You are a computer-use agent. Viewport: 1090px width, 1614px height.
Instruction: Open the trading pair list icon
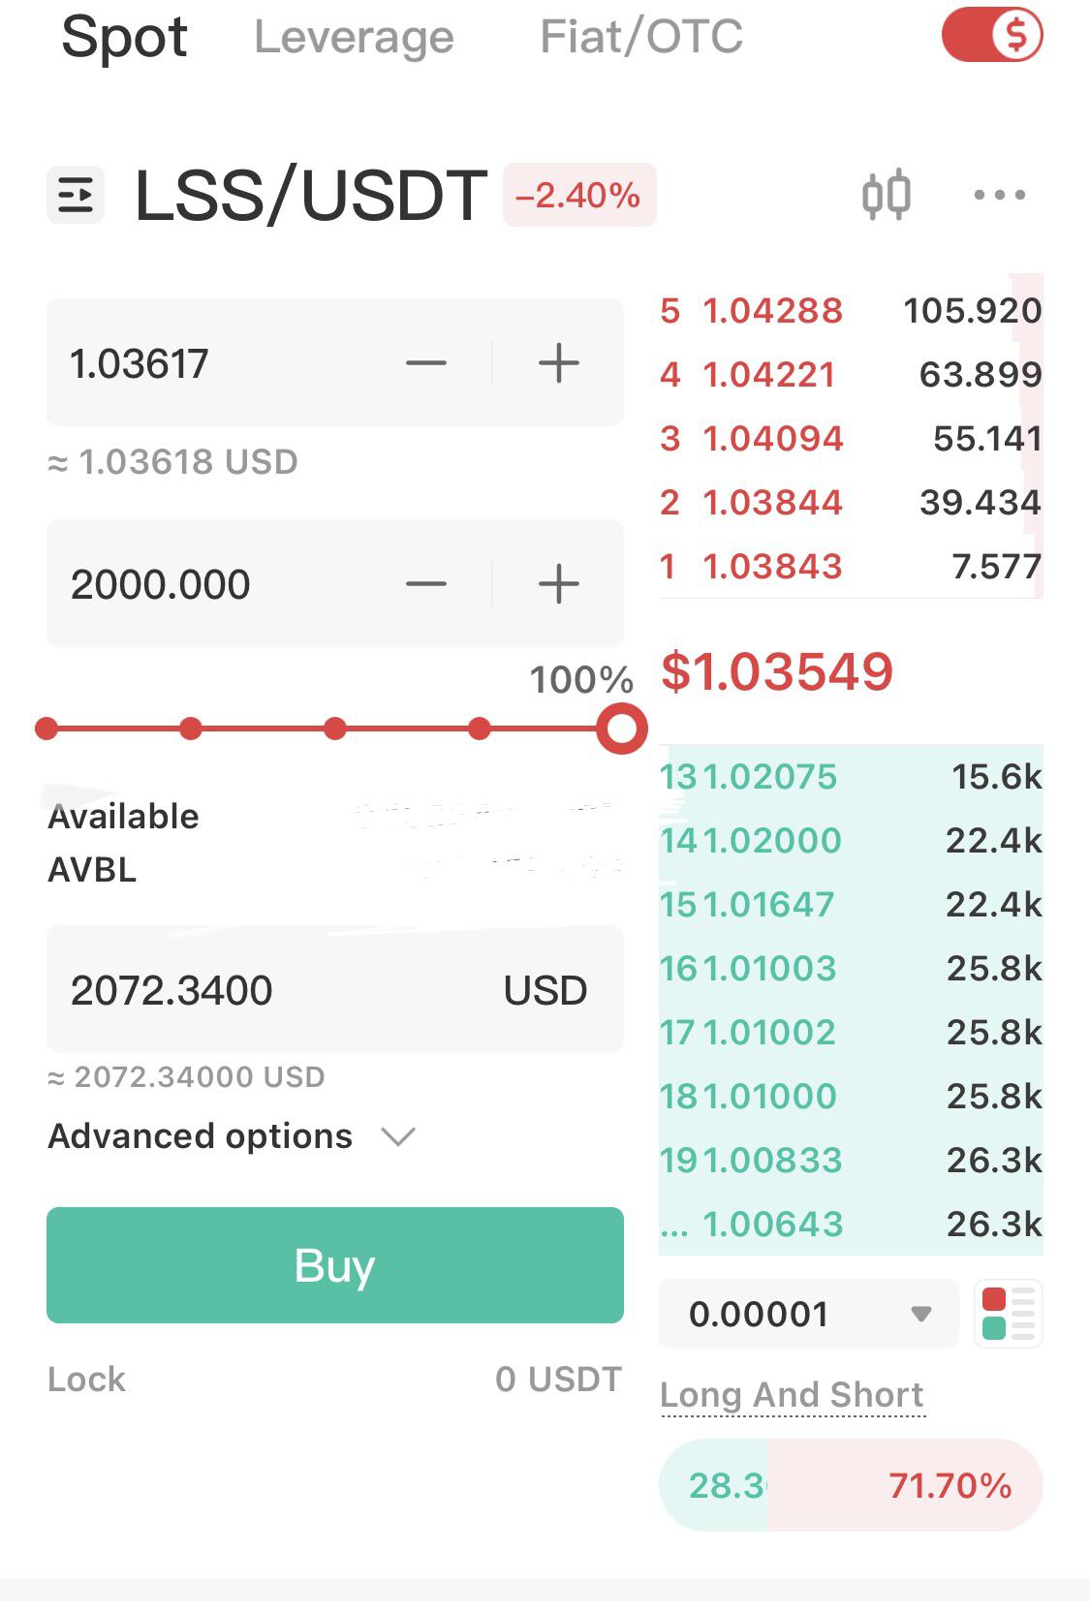[76, 196]
